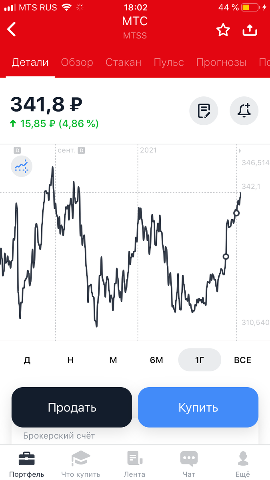Create a price alert with the bell icon
This screenshot has width=270, height=480.
pos(244,111)
